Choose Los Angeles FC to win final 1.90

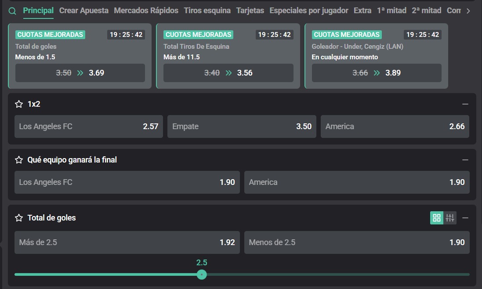pyautogui.click(x=127, y=182)
